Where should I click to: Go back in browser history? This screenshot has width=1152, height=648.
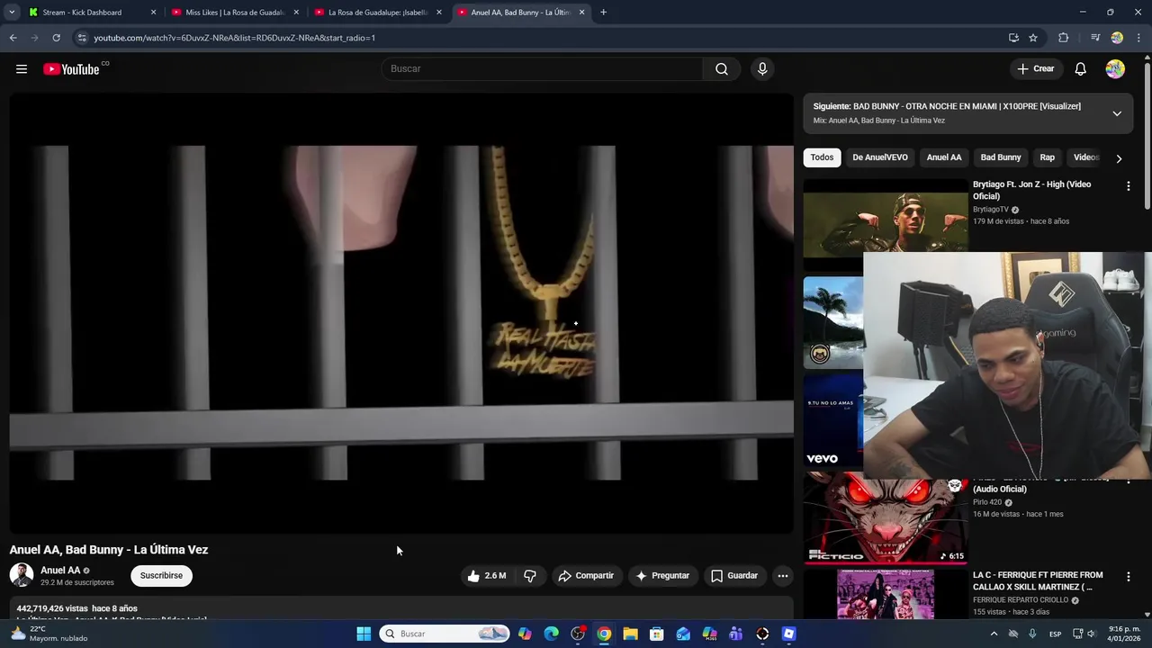click(13, 38)
